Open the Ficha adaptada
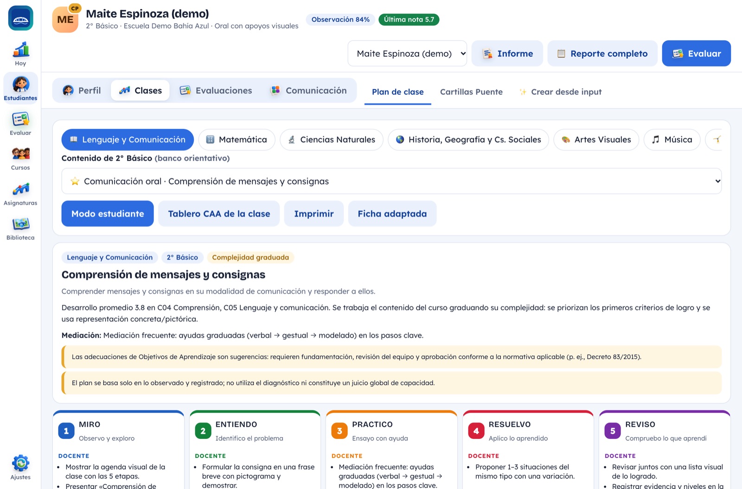 click(x=392, y=213)
